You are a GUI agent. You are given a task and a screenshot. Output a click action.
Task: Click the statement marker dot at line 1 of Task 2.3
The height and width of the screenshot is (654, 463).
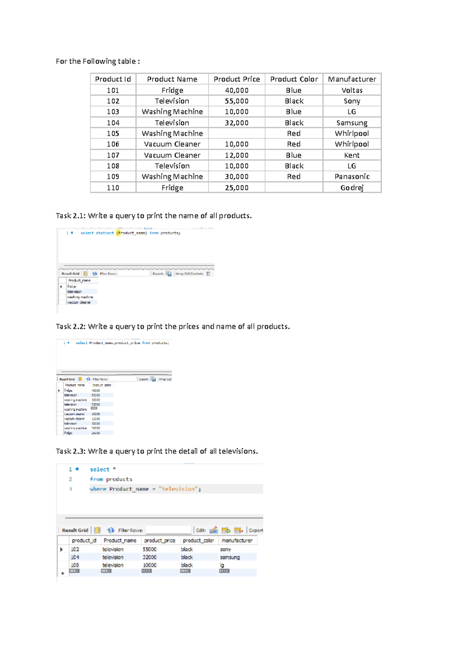(x=77, y=469)
